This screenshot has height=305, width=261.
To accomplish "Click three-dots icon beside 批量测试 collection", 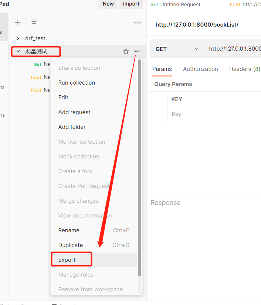I will point(137,52).
